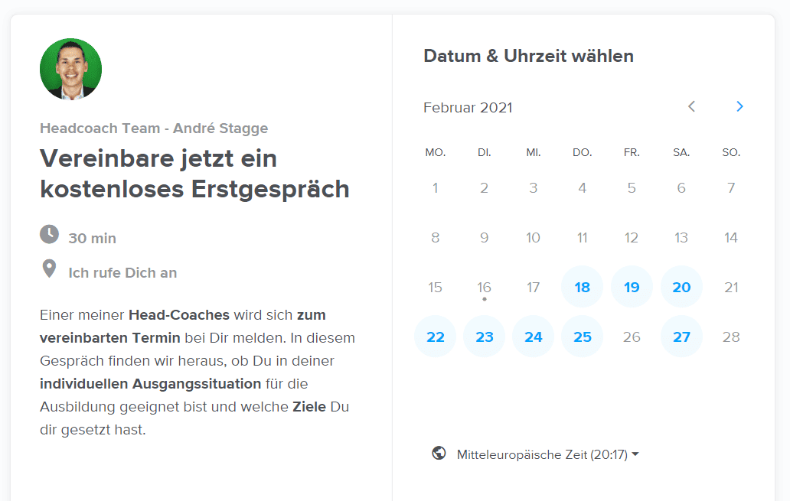
Task: Select Saturday February 27
Action: [681, 337]
